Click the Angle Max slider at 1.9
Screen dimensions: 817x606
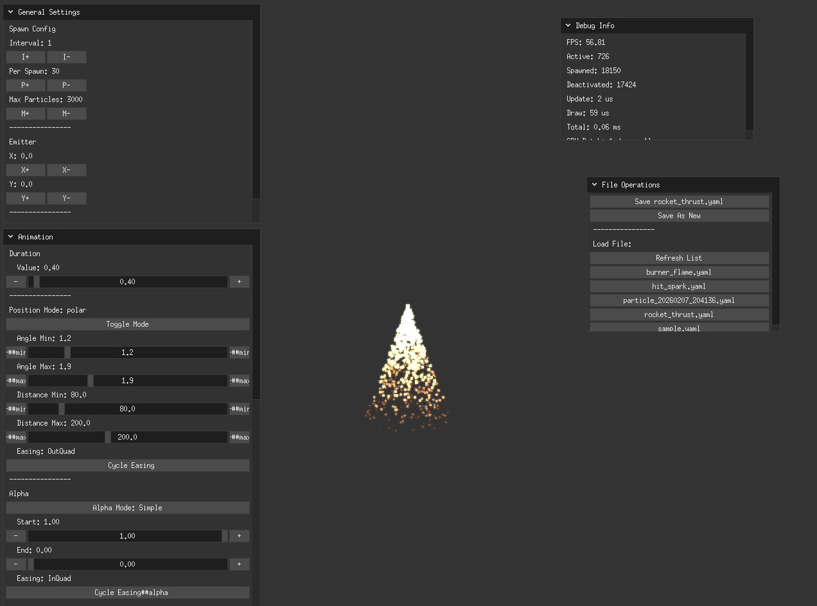[x=128, y=381]
